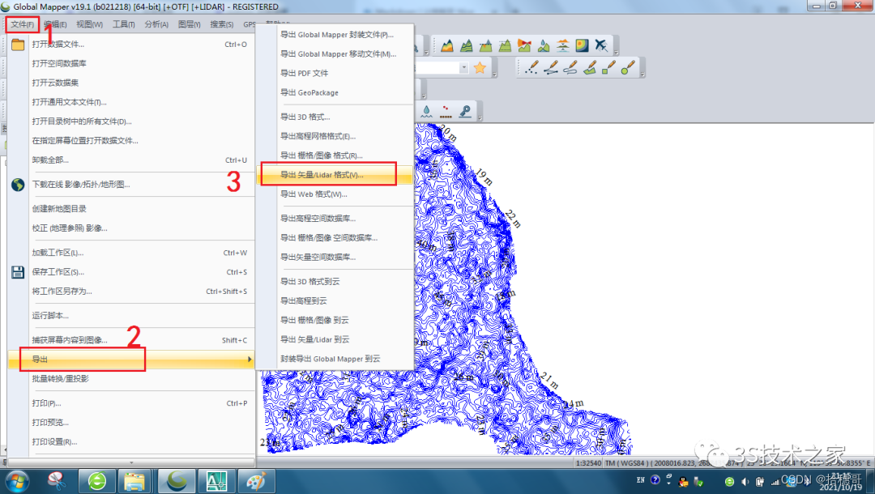
Task: Click the elevation grid shader icon
Action: point(582,45)
